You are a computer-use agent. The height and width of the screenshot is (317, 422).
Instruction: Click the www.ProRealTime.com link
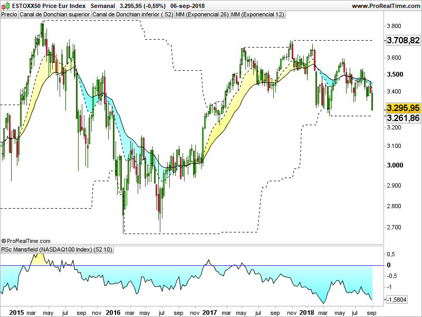[x=385, y=6]
